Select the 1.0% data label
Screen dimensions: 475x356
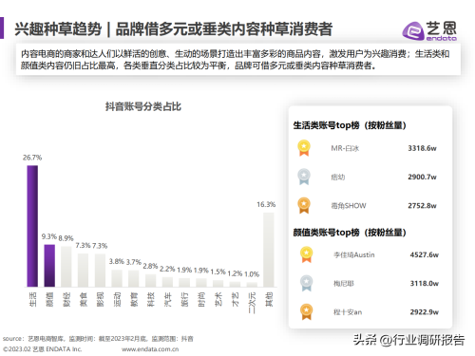point(252,274)
